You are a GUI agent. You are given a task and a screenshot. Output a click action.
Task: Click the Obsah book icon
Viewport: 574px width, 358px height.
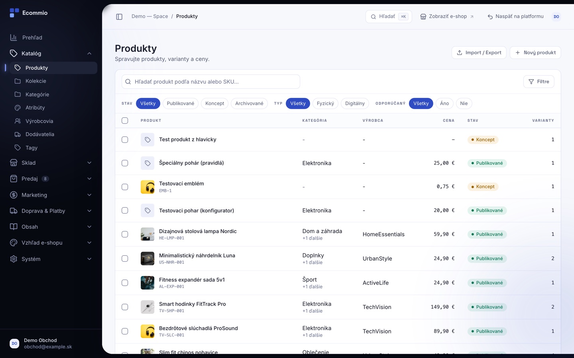tap(14, 227)
